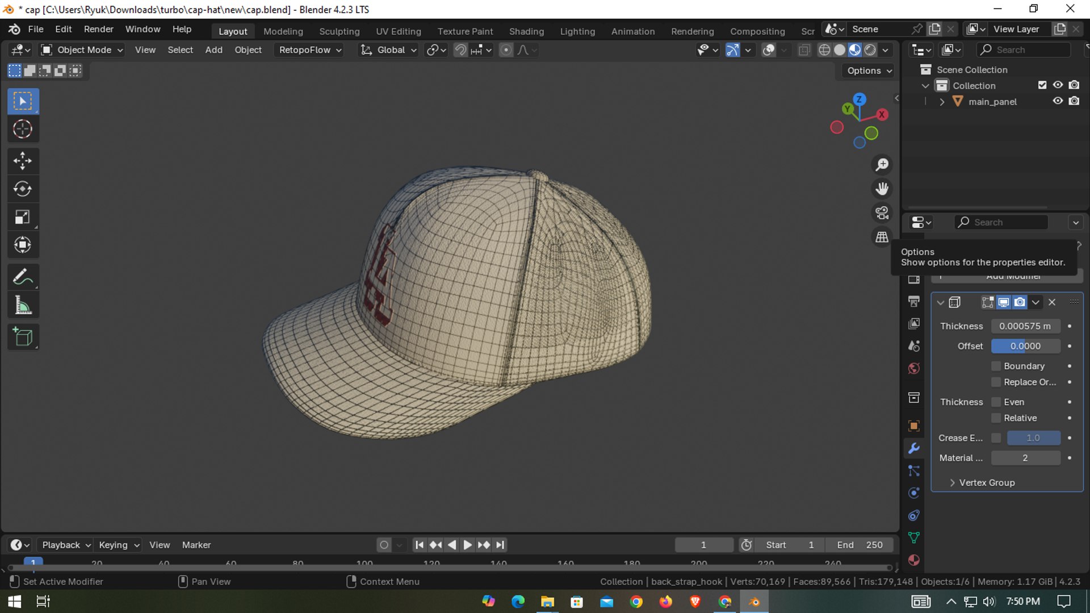Screen dimensions: 1090x613
Task: Open the Playback dropdown
Action: 66,545
